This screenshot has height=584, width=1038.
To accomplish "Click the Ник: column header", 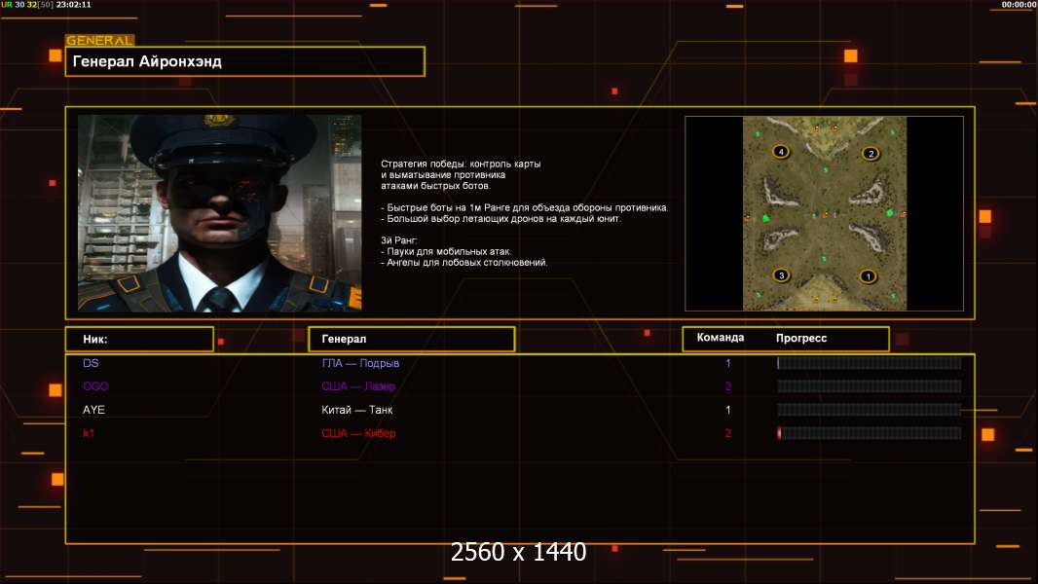I will [139, 339].
